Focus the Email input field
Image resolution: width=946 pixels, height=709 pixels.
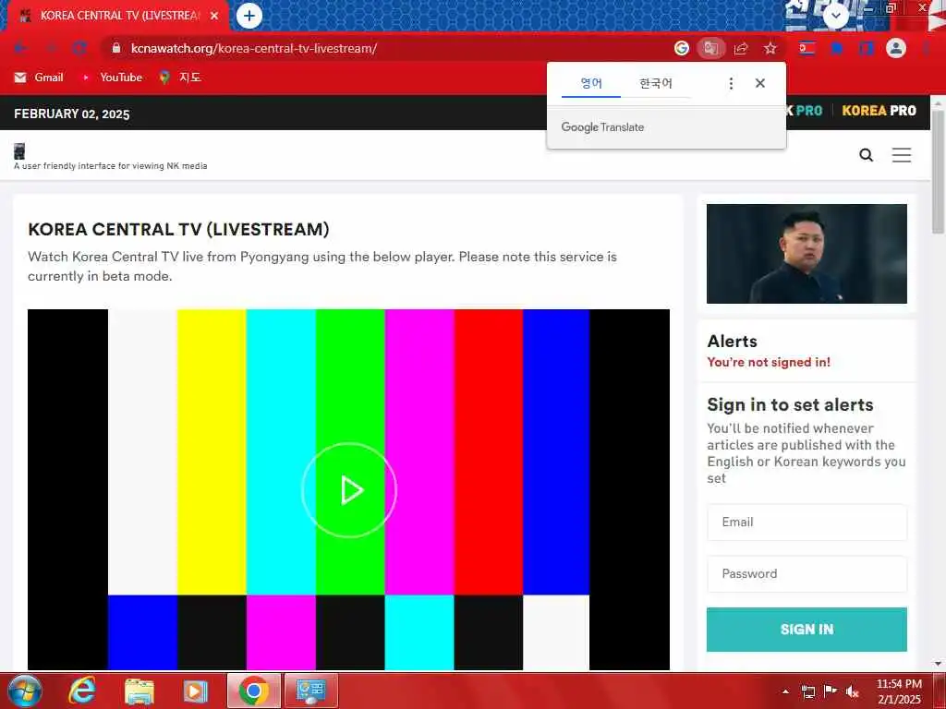tap(807, 523)
